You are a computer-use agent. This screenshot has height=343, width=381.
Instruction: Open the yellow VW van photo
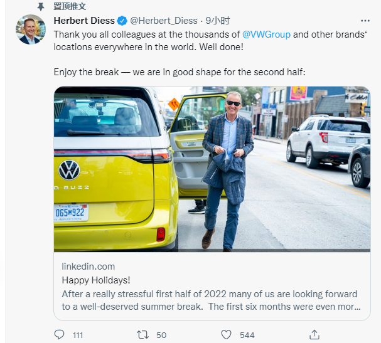pos(212,169)
